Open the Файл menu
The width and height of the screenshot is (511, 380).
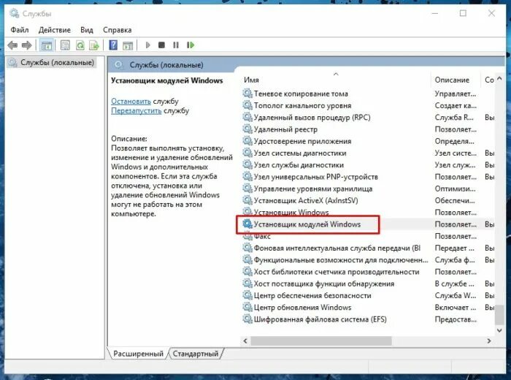point(20,30)
